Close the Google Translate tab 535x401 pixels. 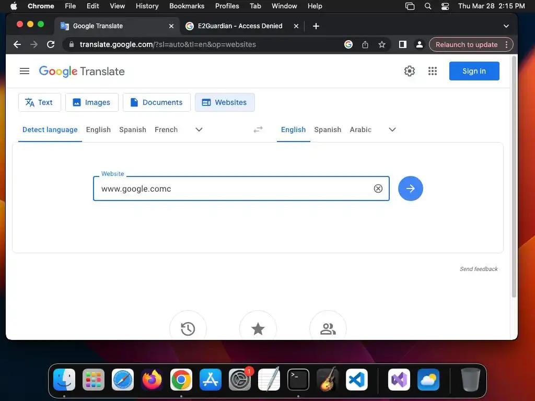click(x=171, y=26)
